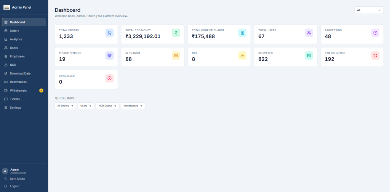Select Remittances in the sidebar

24,82
